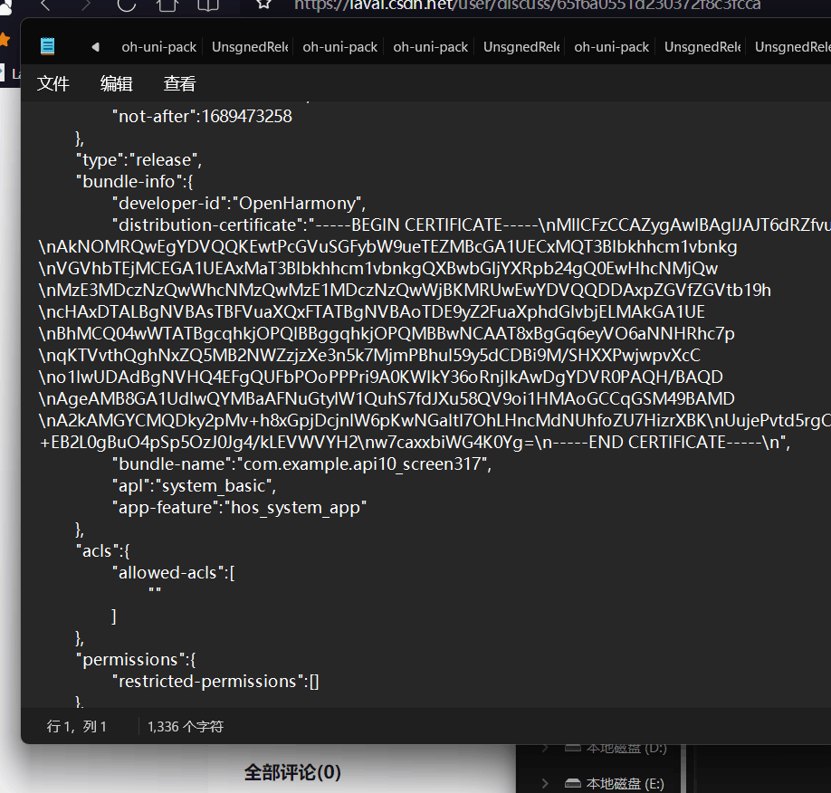Expand the 本地磁盘 (E:) tree node

(x=545, y=783)
